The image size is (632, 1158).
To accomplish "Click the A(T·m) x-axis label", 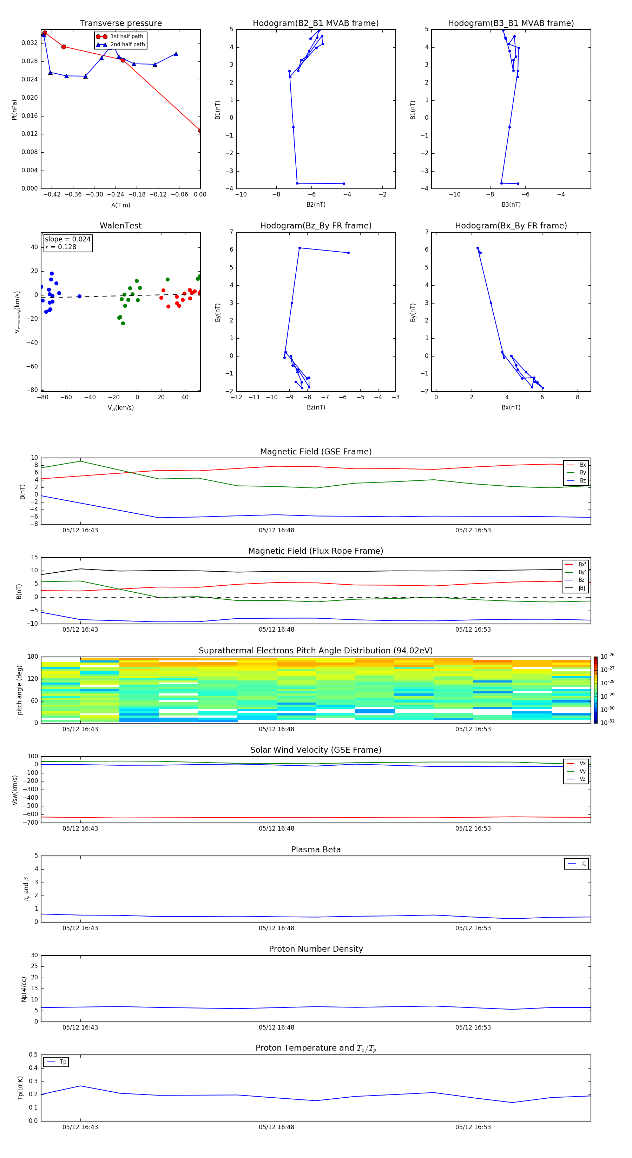I will tap(120, 205).
